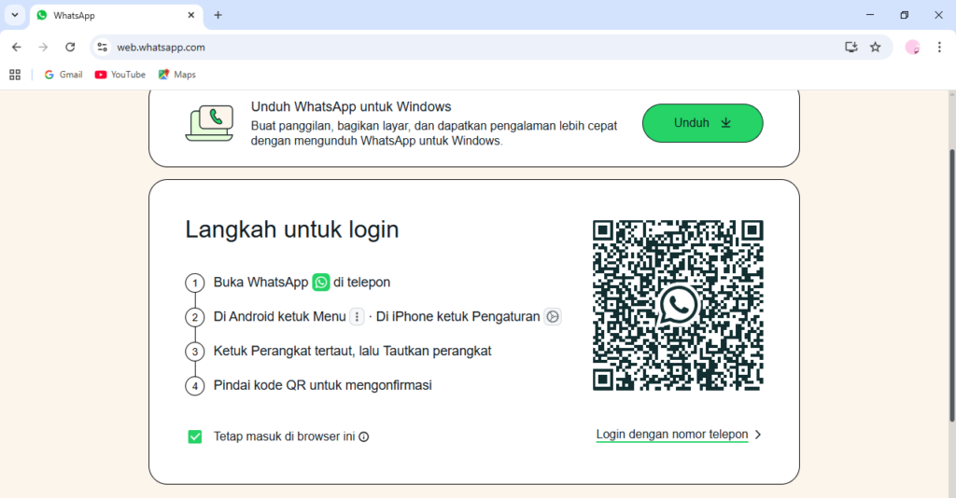The height and width of the screenshot is (498, 956).
Task: Open tab search dropdown arrow
Action: pos(15,15)
